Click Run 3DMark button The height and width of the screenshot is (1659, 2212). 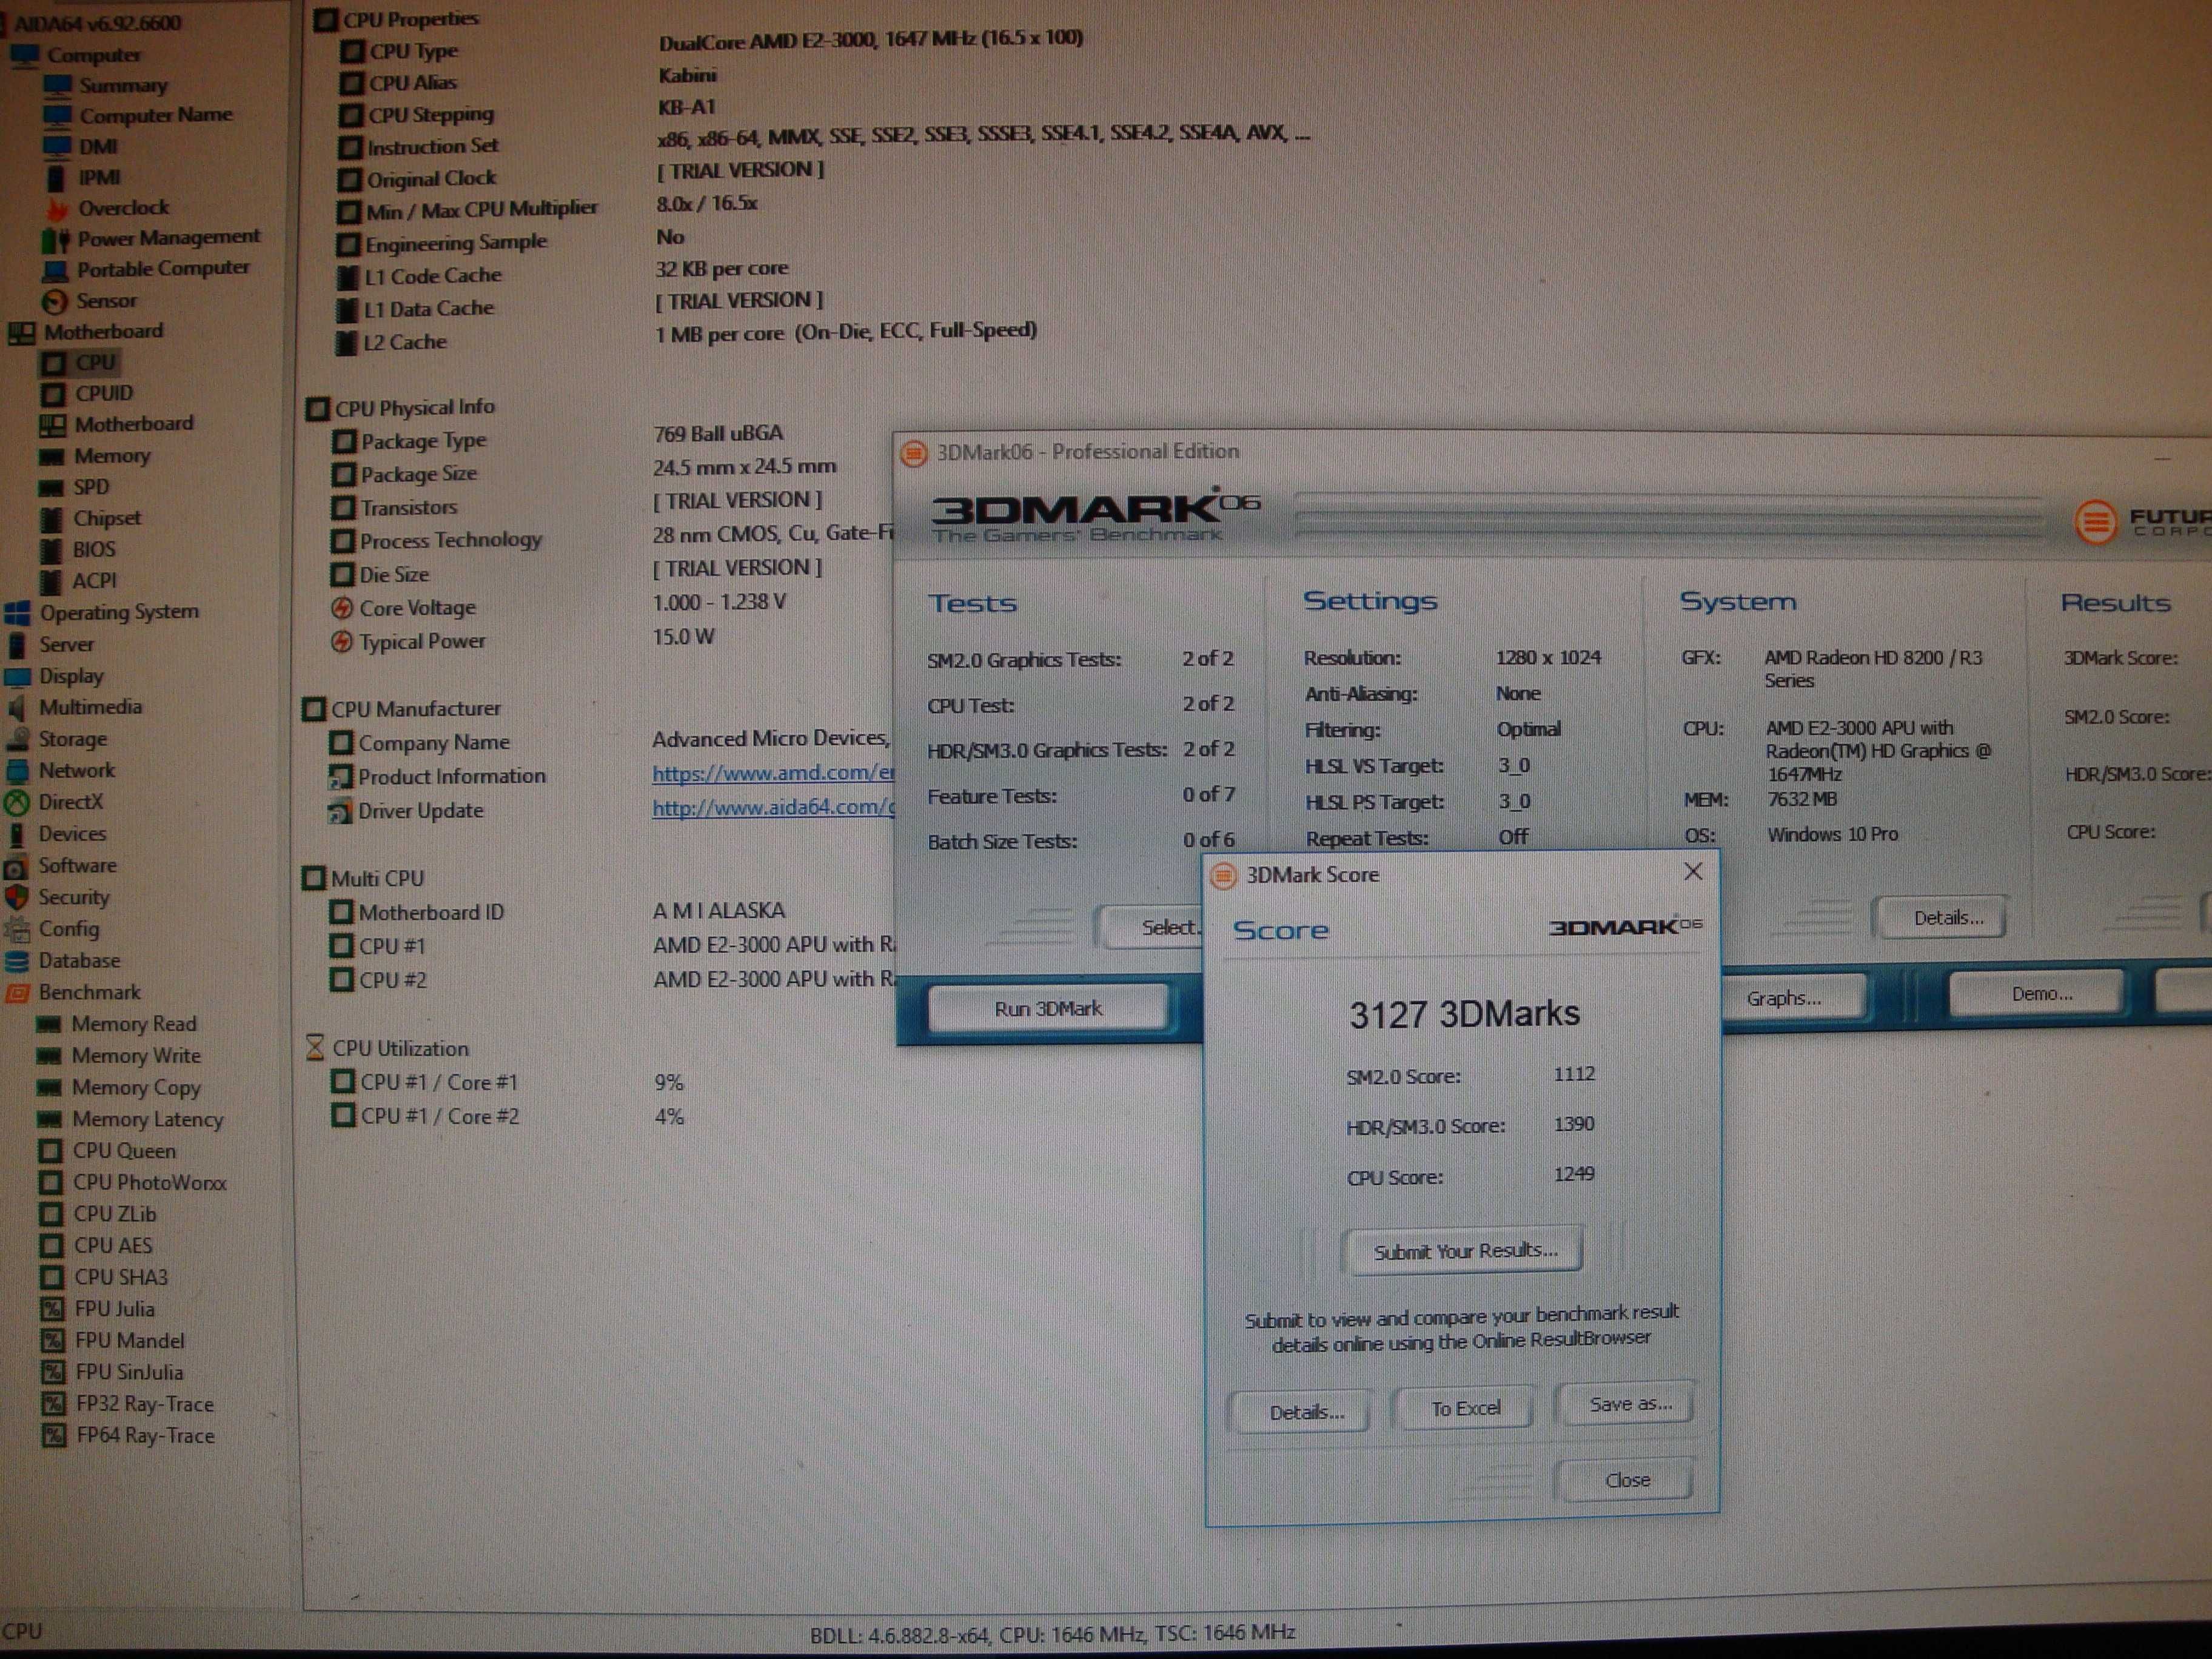click(1048, 1008)
